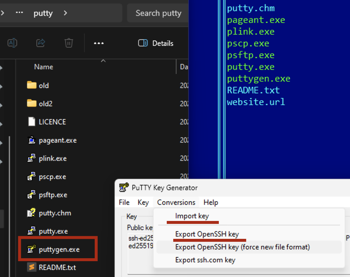Expand the breadcrumb chevron after putty

point(65,13)
